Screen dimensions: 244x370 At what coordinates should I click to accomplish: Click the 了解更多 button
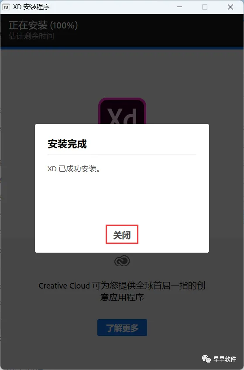122,328
